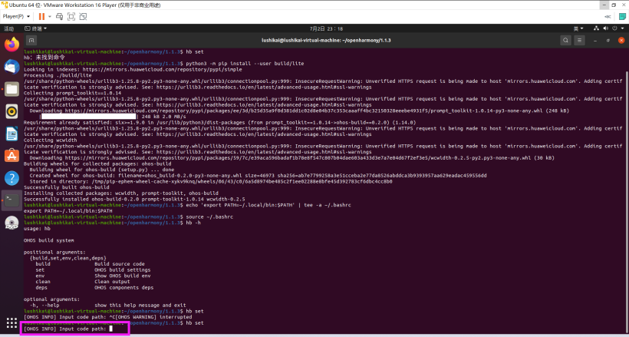The height and width of the screenshot is (337, 629).
Task: Launch LibreOffice Writer from the dock
Action: [12, 134]
